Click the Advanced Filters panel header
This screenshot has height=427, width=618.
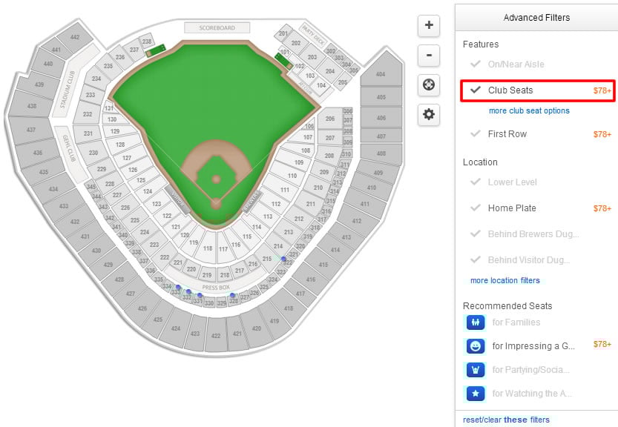(x=536, y=18)
